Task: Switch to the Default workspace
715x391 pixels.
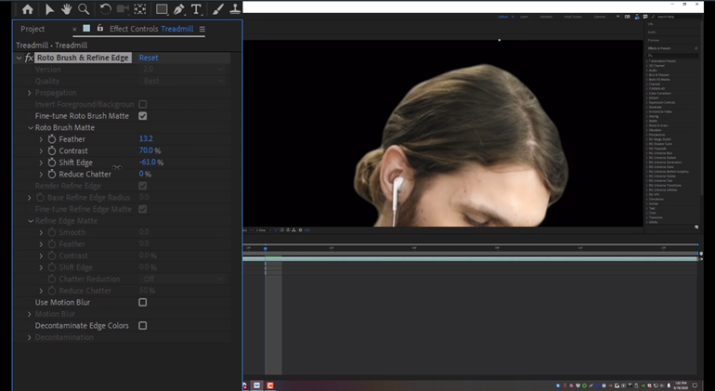Action: (x=503, y=17)
